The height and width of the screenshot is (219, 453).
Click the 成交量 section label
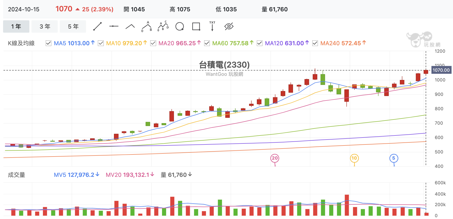click(x=16, y=175)
